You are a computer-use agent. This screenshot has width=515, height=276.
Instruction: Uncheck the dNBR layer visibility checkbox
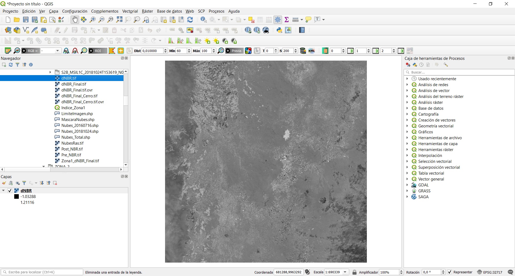point(10,191)
